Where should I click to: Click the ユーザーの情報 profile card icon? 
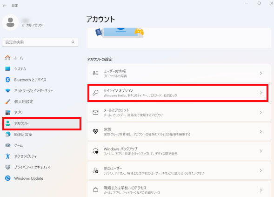95,73
